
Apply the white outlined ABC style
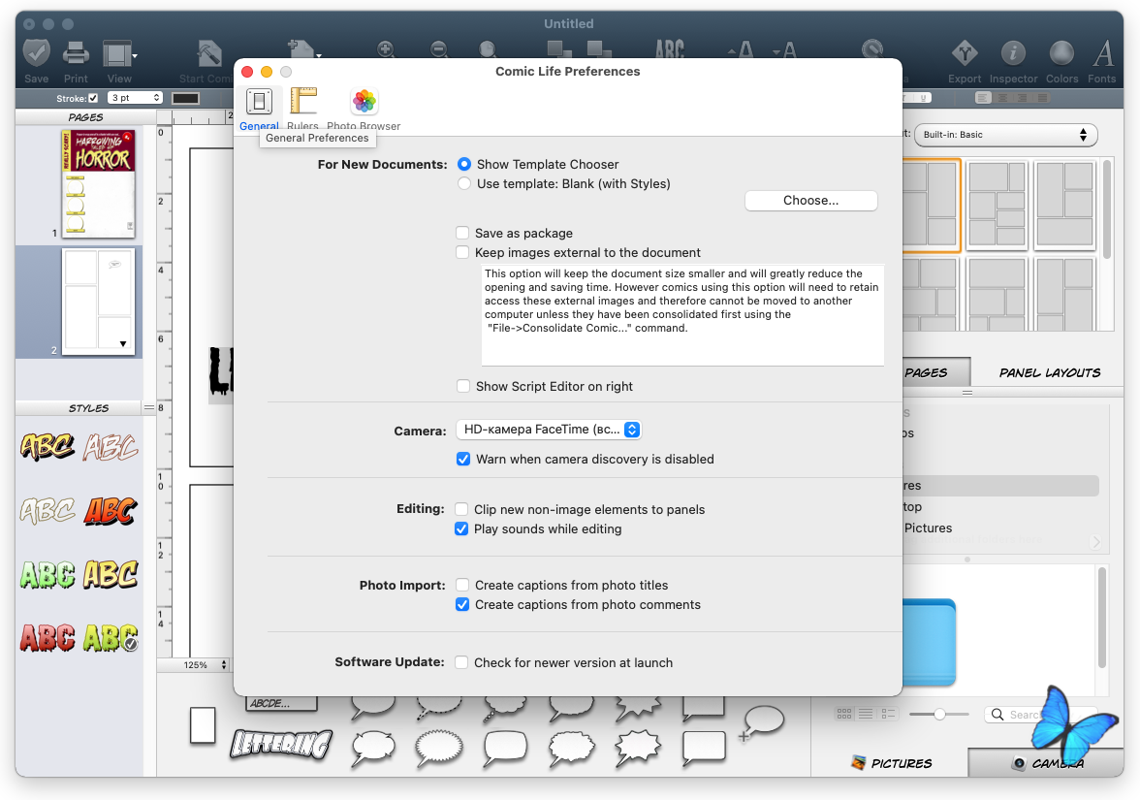click(x=47, y=510)
